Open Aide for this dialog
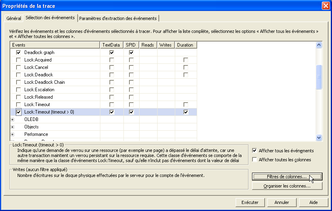The height and width of the screenshot is (211, 332). click(313, 202)
